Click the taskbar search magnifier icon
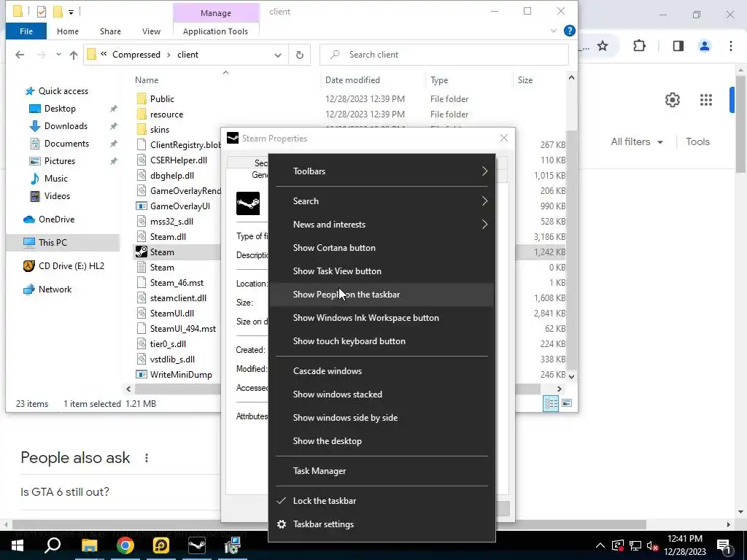This screenshot has height=560, width=747. [x=53, y=545]
